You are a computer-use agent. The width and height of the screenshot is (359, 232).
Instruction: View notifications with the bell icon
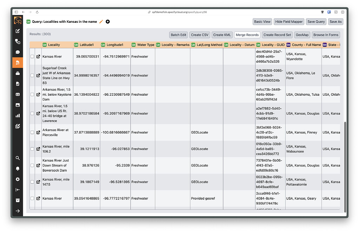[x=18, y=169]
